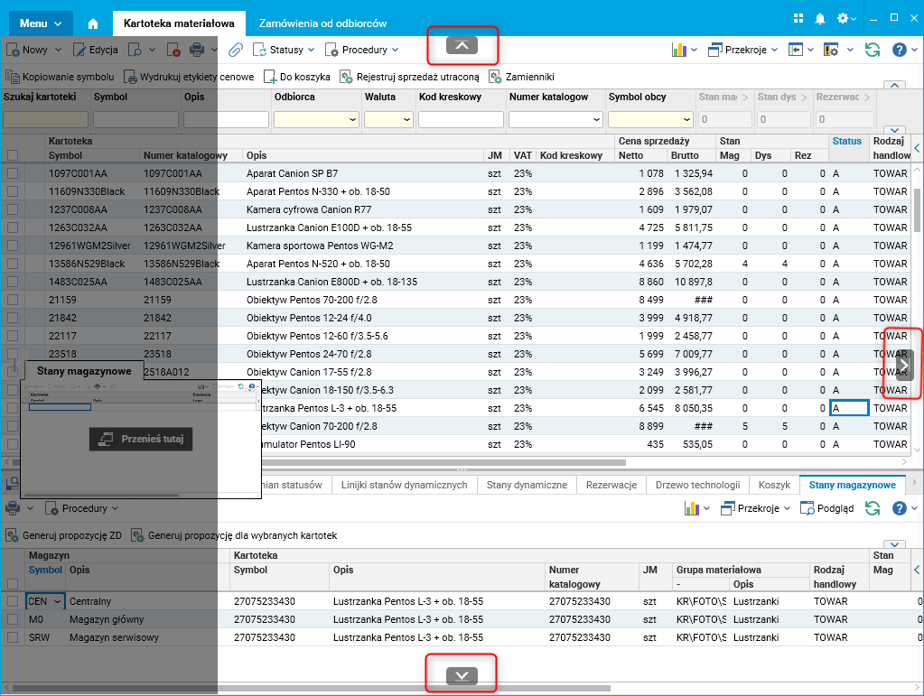The width and height of the screenshot is (924, 696).
Task: Check the Magazyn główny M0 row checkbox
Action: (x=13, y=619)
